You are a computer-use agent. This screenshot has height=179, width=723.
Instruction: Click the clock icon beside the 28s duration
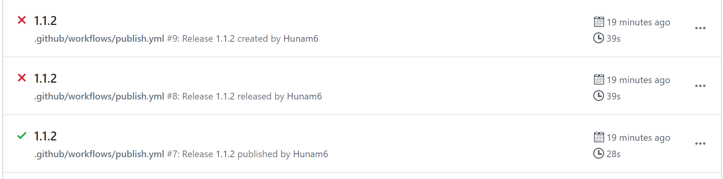pyautogui.click(x=598, y=153)
